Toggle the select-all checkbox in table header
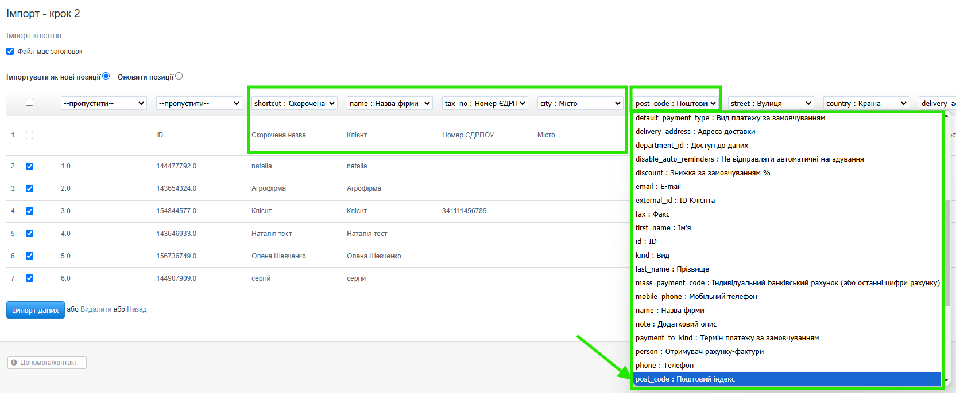The image size is (956, 393). [x=29, y=103]
